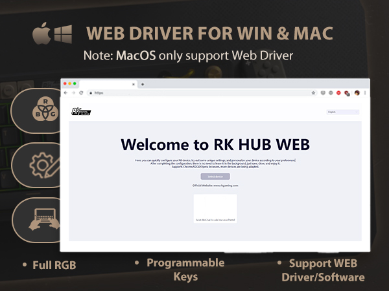
Task: Bookmark the page using the star icon
Action: [313, 92]
